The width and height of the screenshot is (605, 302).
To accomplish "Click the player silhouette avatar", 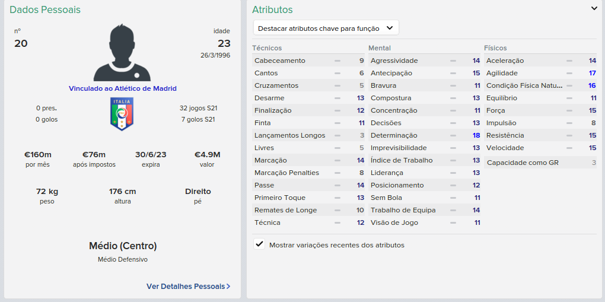I will tap(122, 53).
